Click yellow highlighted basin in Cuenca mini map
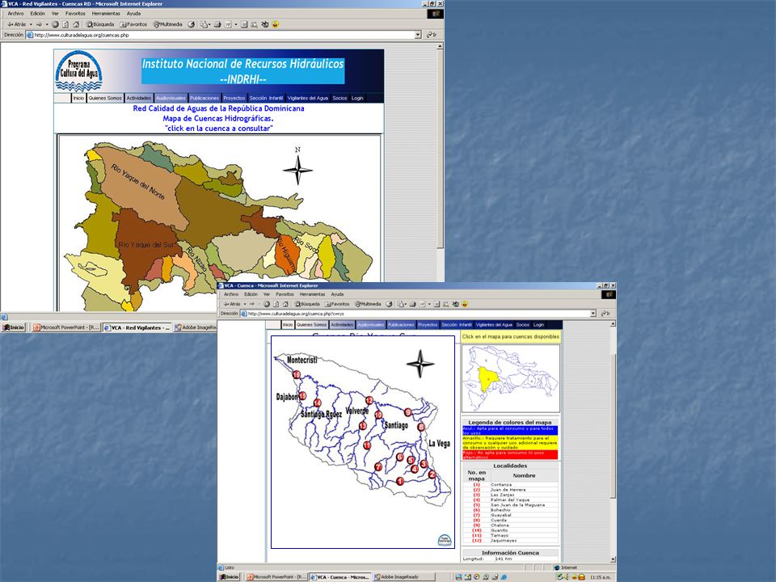This screenshot has width=776, height=582. point(487,380)
